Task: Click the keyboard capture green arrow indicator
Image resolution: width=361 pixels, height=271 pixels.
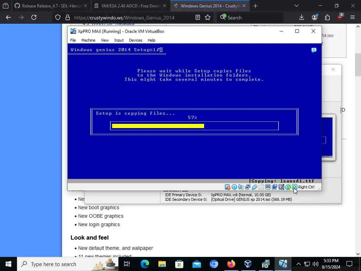Action: (294, 187)
